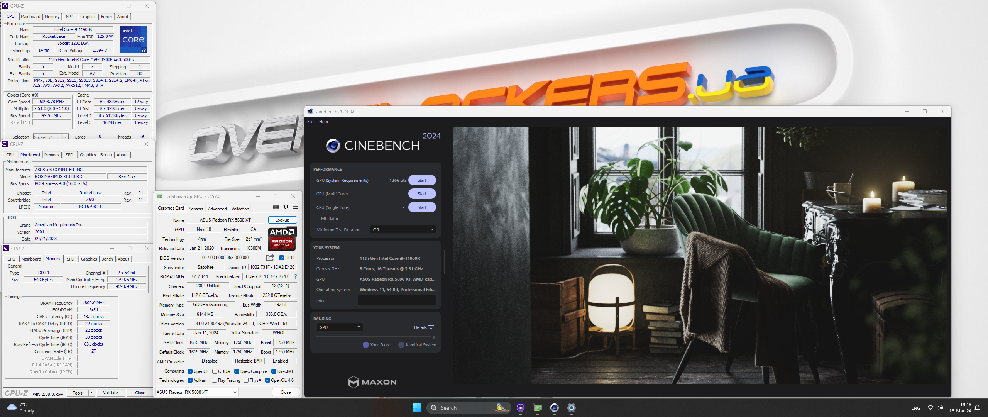This screenshot has width=988, height=417.
Task: Toggle the Ray Tracing checkbox
Action: pos(214,380)
